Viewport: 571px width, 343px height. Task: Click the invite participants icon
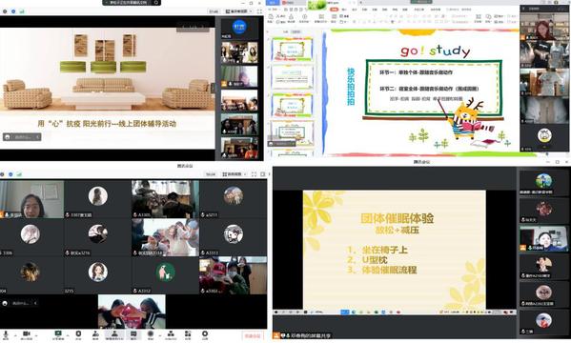95,333
